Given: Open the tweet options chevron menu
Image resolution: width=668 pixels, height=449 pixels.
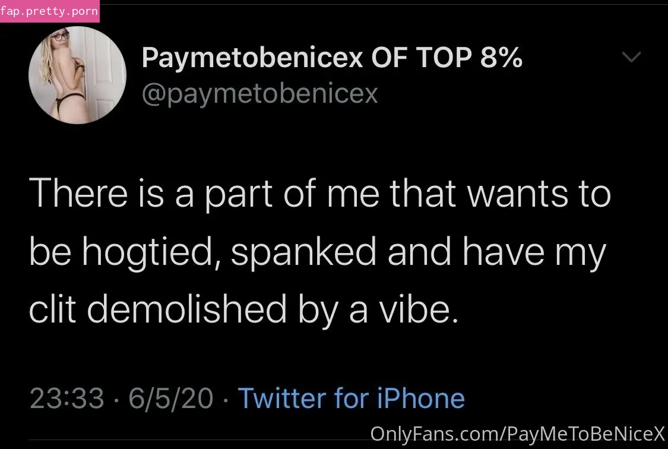Looking at the screenshot, I should 631,56.
